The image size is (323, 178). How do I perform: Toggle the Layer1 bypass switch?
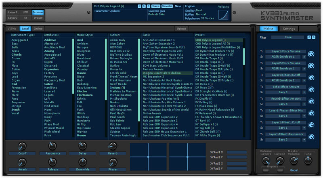tap(266, 170)
